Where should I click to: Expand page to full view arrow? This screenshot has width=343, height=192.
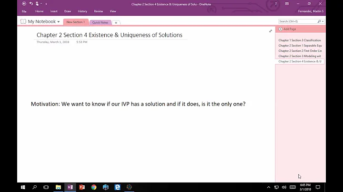click(x=271, y=31)
